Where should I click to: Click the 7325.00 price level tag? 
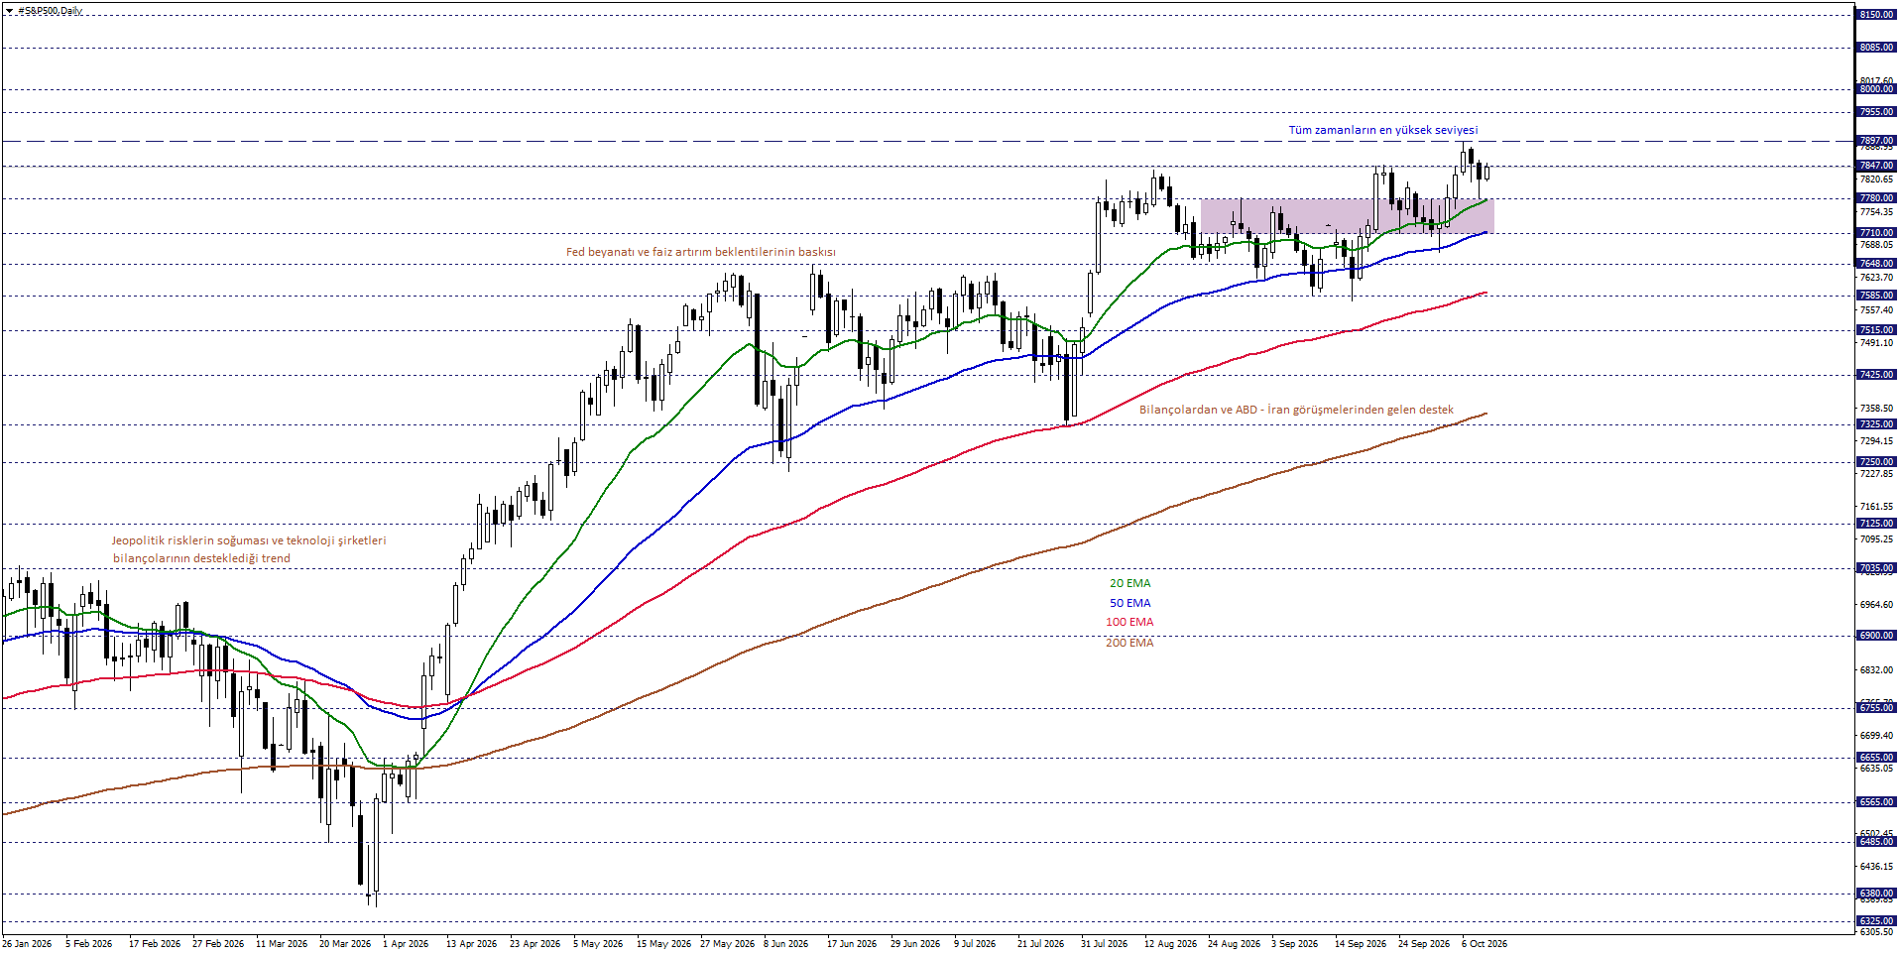(x=1876, y=424)
